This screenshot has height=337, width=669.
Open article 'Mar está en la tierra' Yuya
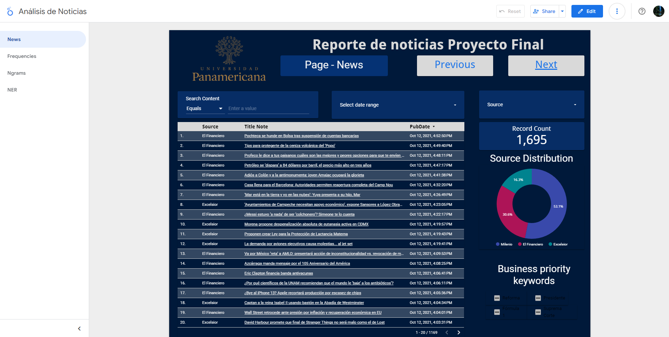[302, 195]
